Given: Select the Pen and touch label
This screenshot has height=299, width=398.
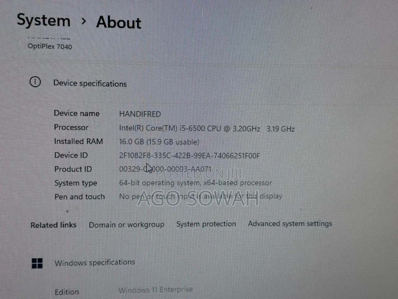Looking at the screenshot, I should tap(80, 197).
